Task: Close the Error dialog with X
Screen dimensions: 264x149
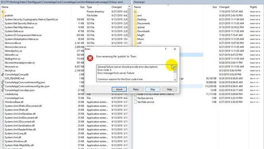Action: point(175,49)
